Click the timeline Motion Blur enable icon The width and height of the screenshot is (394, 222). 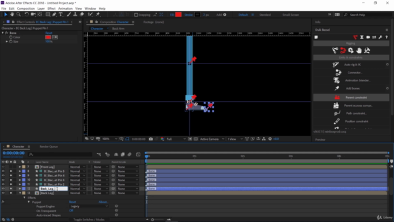[129, 154]
